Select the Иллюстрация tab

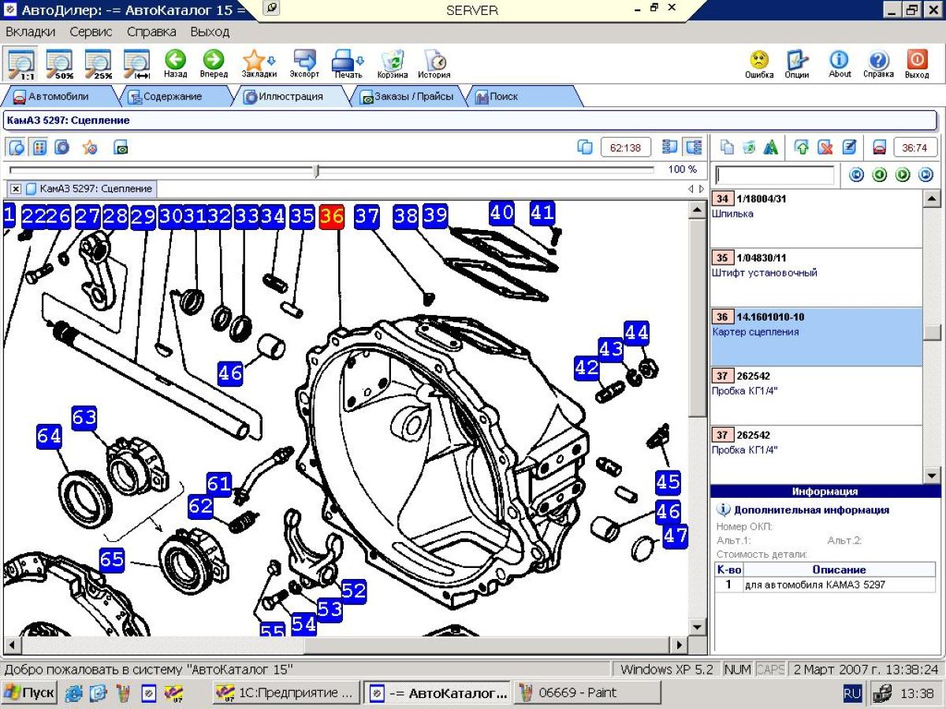coord(292,97)
